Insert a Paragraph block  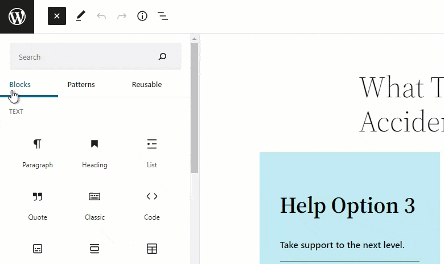38,153
